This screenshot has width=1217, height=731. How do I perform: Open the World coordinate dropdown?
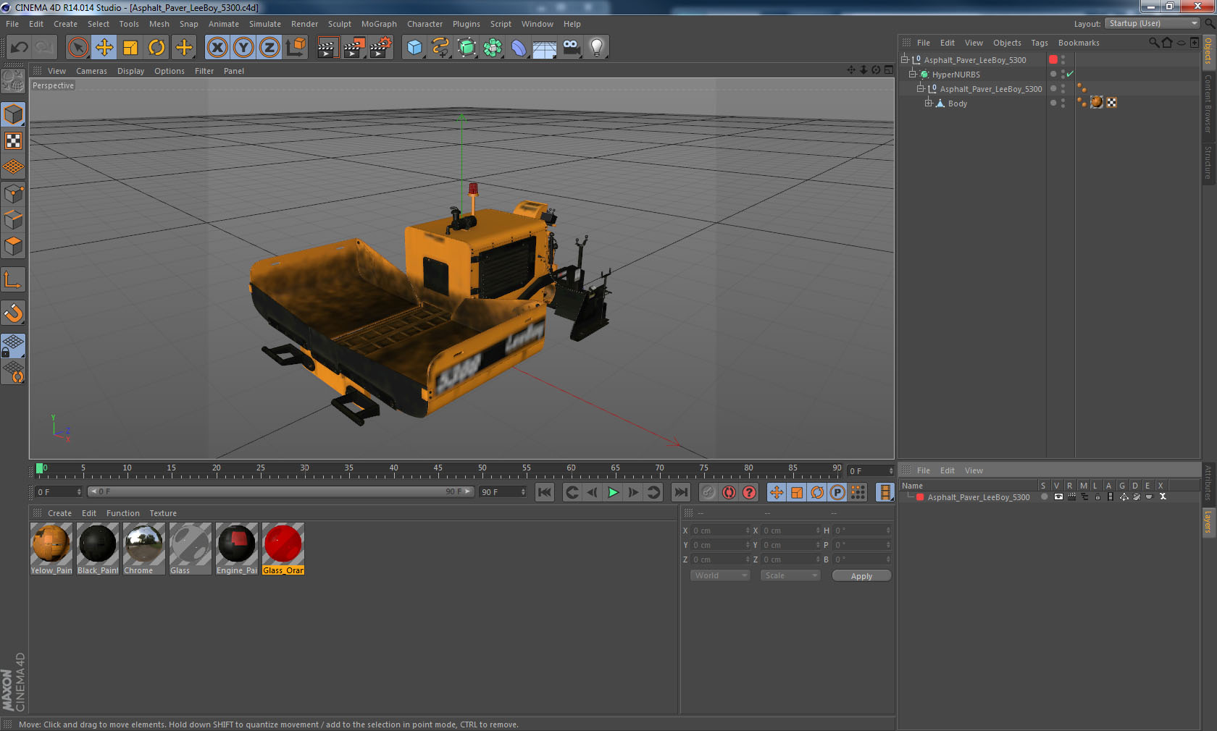coord(719,575)
